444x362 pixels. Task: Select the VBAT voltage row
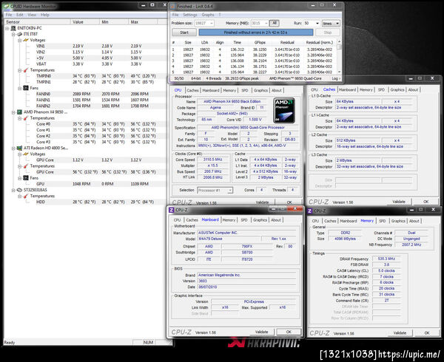tap(85, 64)
